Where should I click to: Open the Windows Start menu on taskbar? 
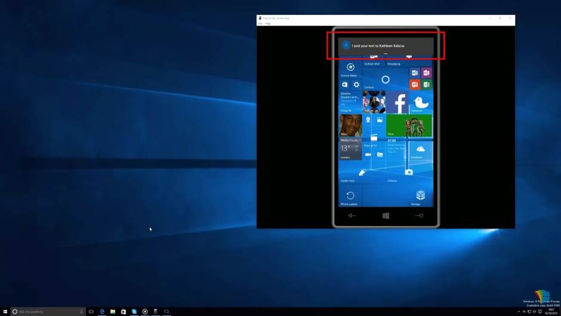point(5,312)
